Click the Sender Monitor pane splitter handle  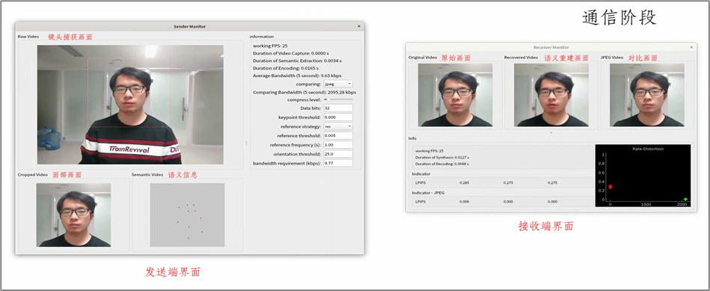click(x=246, y=143)
